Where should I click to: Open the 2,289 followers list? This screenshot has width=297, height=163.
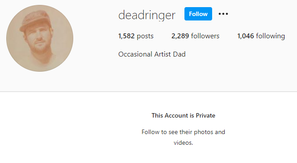click(x=195, y=36)
